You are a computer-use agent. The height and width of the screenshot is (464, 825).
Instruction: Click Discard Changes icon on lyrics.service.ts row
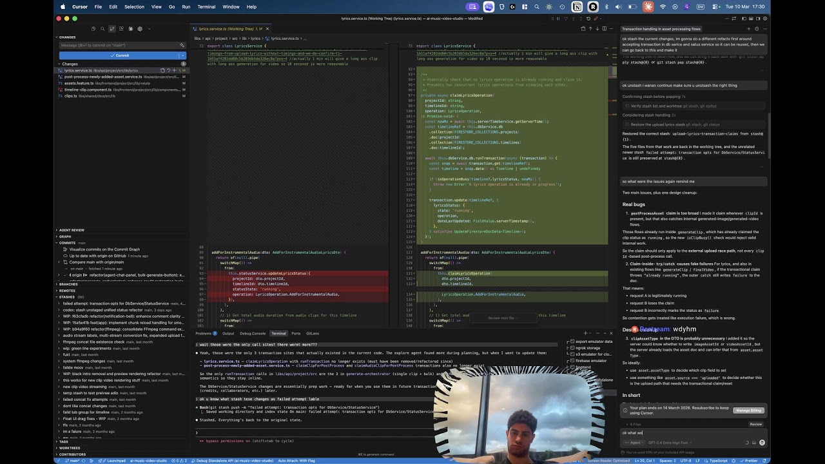tap(168, 70)
